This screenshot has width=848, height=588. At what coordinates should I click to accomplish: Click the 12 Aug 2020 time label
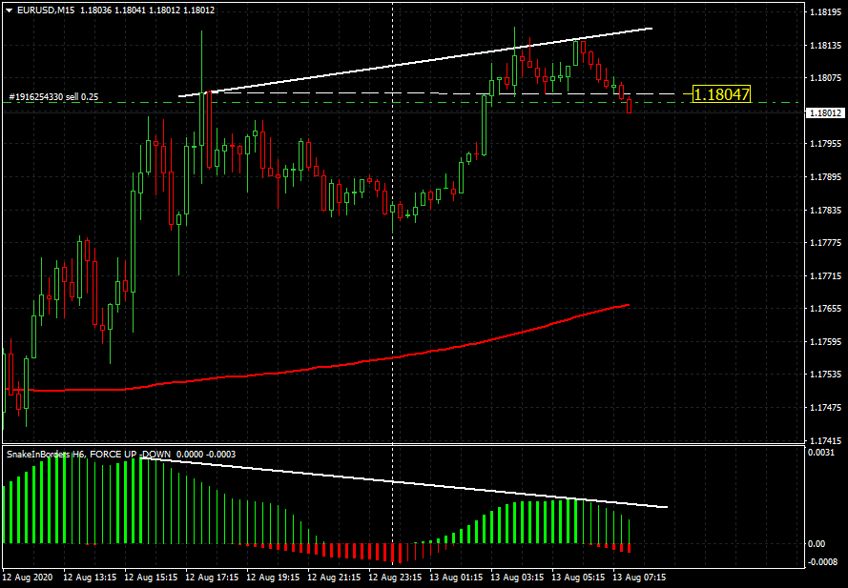[28, 578]
